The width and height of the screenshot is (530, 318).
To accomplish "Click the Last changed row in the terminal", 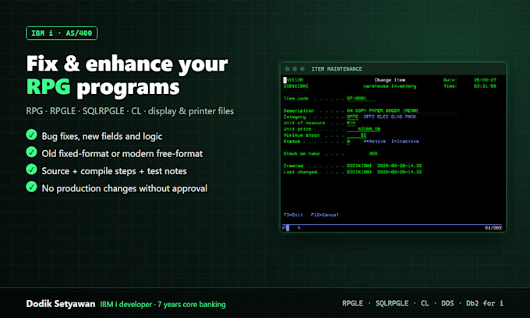I will [352, 172].
